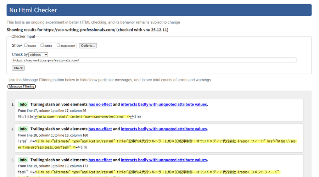Click the Info badge in message 1
Viewport: 319px width, 177px height.
point(23,104)
